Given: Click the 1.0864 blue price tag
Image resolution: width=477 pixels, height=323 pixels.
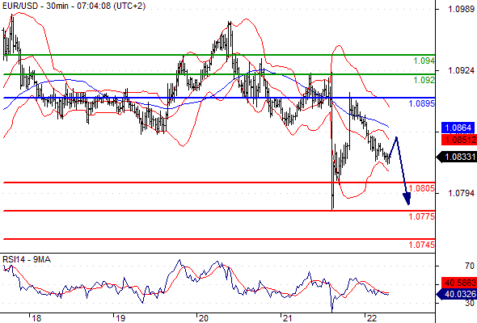Looking at the screenshot, I should 458,128.
